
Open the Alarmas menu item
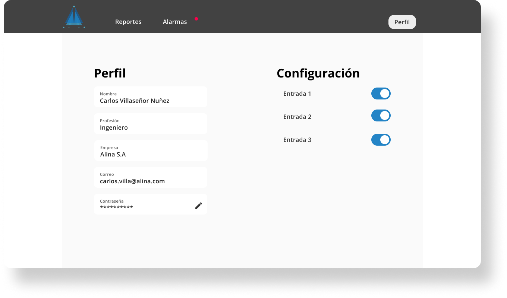[175, 22]
